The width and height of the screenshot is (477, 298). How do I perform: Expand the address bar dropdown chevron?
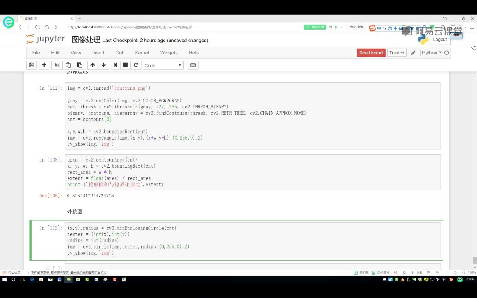[x=341, y=27]
